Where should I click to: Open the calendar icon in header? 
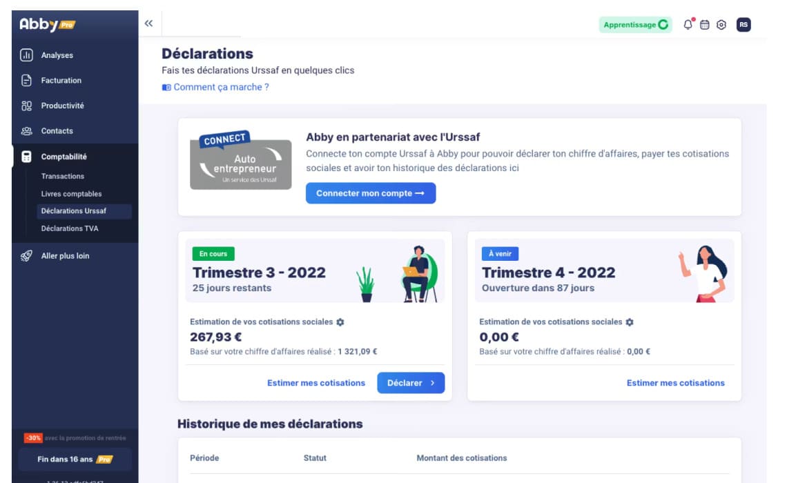(x=705, y=25)
